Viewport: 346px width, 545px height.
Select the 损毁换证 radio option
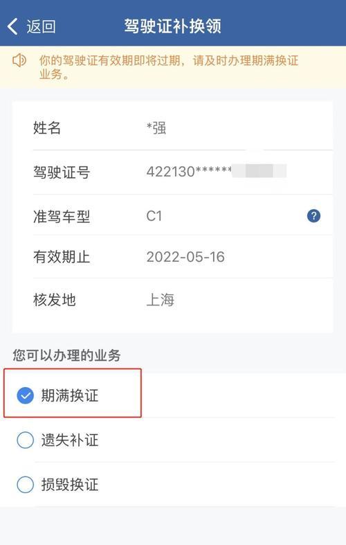click(26, 484)
